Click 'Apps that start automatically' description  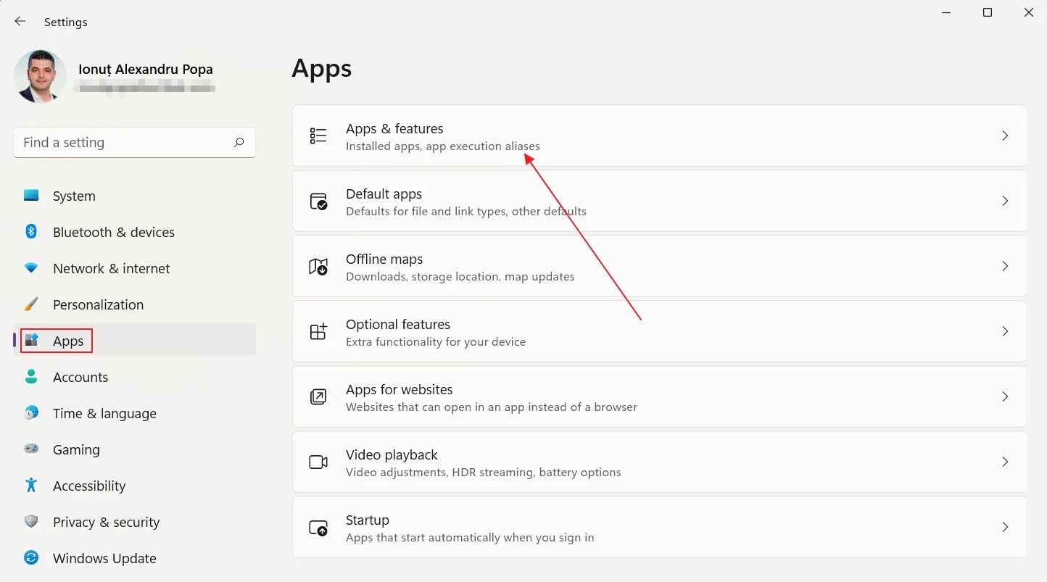[x=470, y=538]
